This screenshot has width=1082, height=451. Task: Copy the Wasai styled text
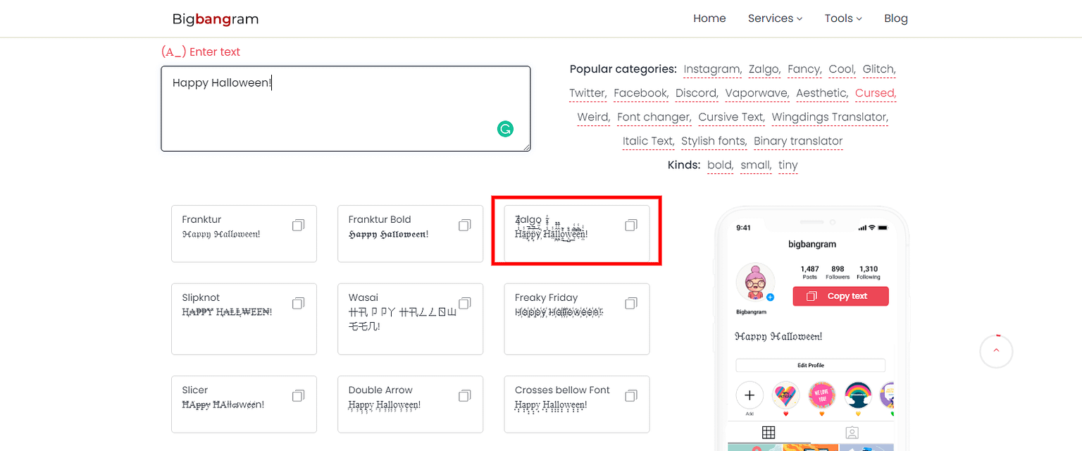coord(464,303)
